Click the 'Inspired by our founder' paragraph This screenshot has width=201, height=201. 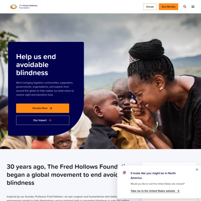click(x=62, y=198)
